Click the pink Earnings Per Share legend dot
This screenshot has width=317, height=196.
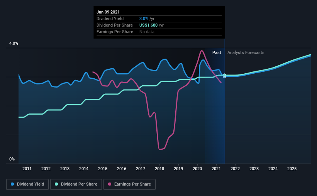[x=110, y=184]
